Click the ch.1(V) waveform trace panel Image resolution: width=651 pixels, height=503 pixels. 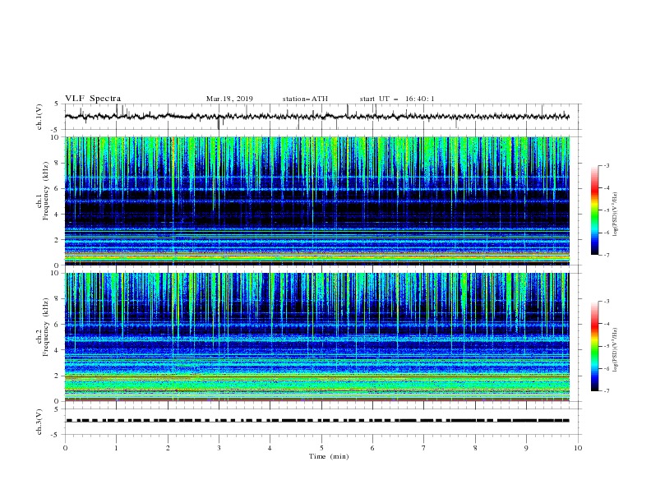point(322,117)
